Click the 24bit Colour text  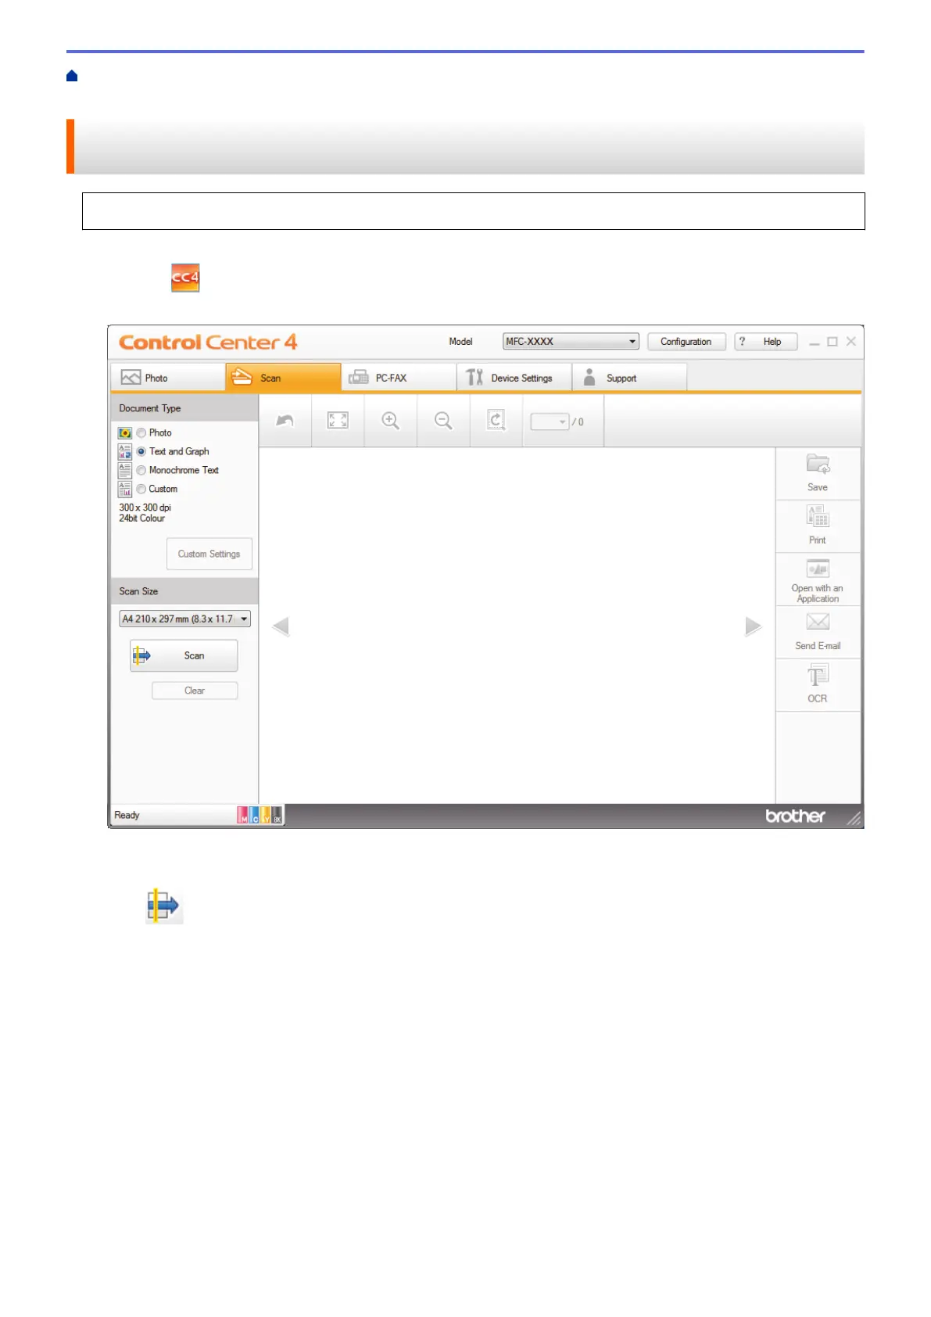tap(141, 519)
